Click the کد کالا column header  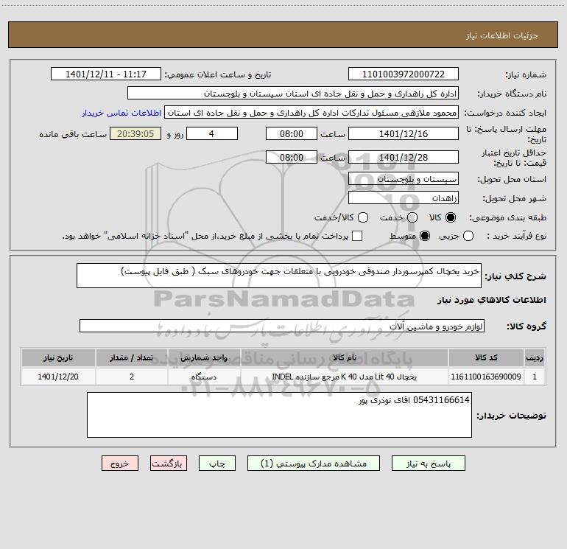(486, 358)
